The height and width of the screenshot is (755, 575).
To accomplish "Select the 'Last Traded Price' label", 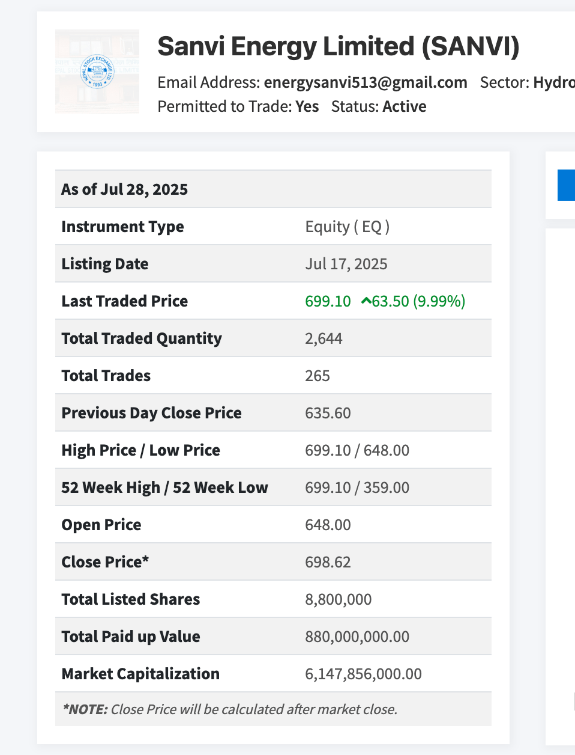I will [125, 301].
